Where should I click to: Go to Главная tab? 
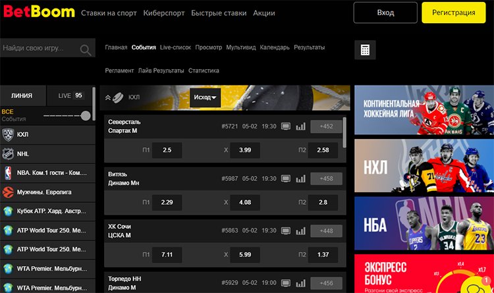coord(116,47)
